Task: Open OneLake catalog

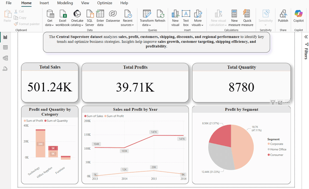Action: tap(77, 18)
